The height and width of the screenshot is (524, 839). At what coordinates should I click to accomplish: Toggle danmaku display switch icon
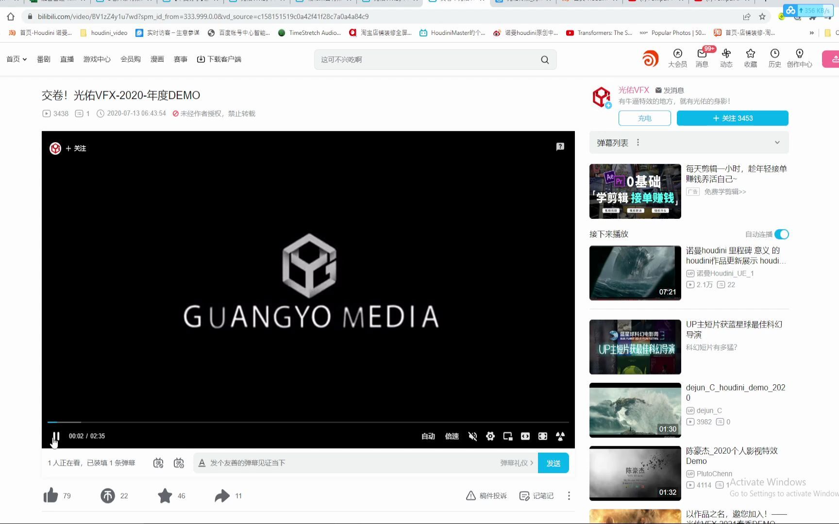(158, 463)
